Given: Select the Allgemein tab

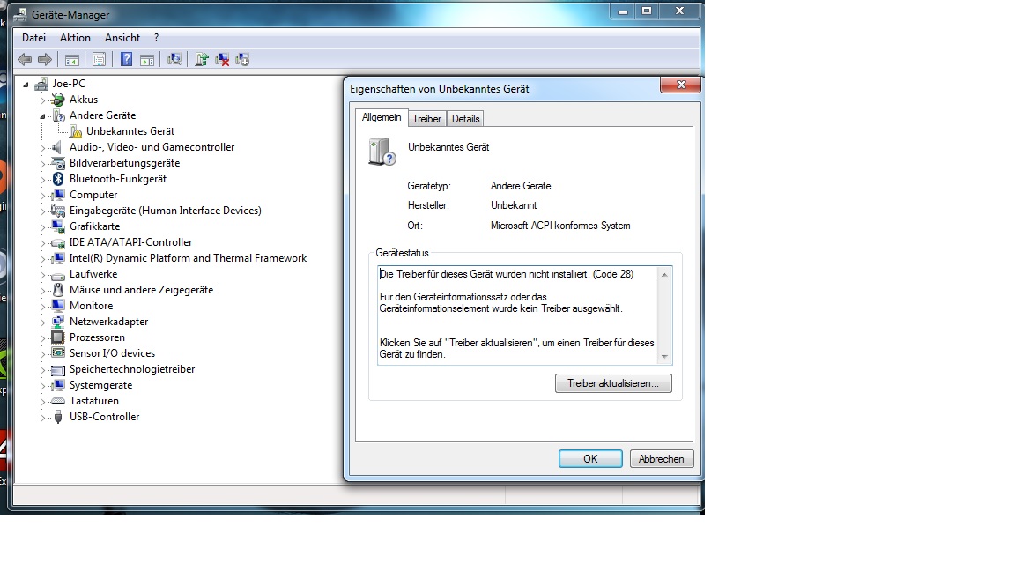Looking at the screenshot, I should pos(382,117).
